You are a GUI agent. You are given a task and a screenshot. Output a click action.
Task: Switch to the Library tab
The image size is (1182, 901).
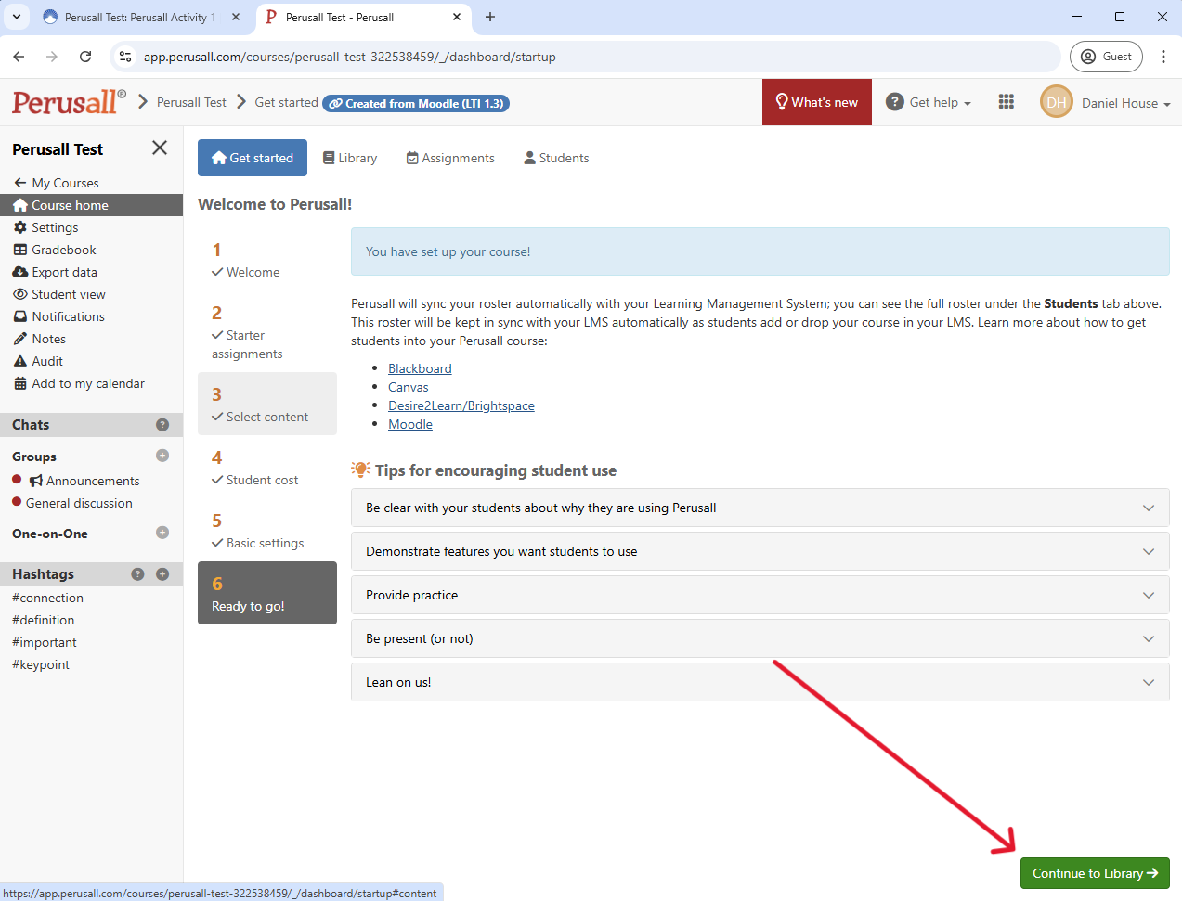[350, 158]
